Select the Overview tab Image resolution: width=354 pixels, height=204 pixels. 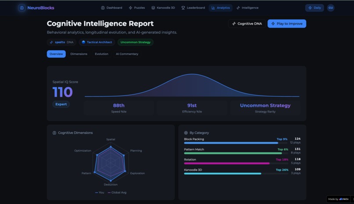click(56, 54)
